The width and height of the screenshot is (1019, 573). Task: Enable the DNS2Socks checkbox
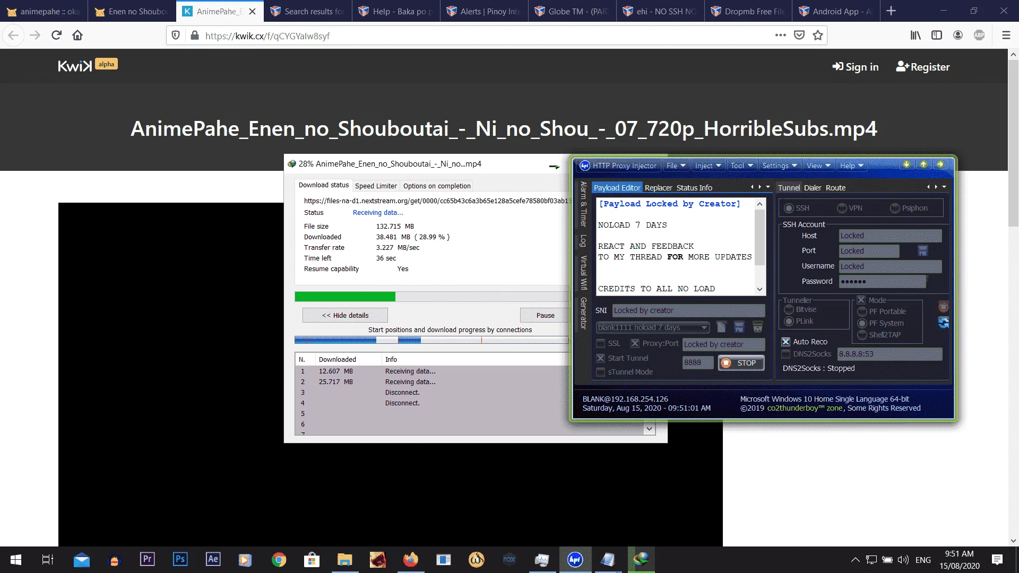[x=786, y=354]
